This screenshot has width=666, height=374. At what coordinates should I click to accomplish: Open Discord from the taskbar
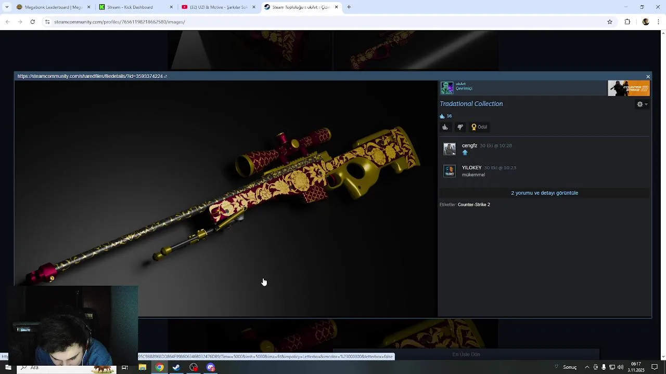pos(211,367)
